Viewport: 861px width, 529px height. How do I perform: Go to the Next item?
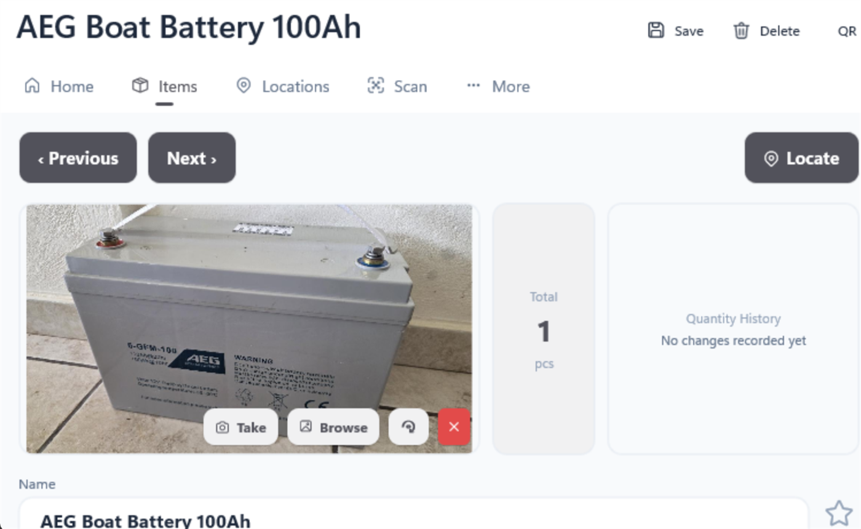coord(192,157)
